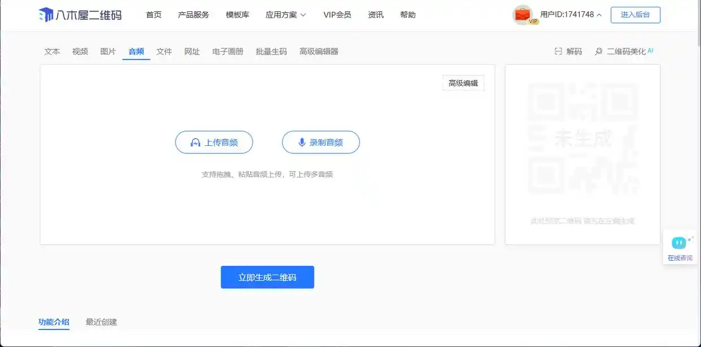Switch to the 电子画册 tab

click(228, 51)
